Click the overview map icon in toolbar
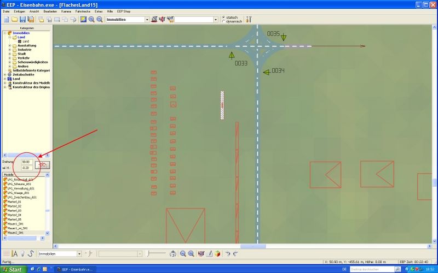The image size is (438, 273). [x=83, y=19]
